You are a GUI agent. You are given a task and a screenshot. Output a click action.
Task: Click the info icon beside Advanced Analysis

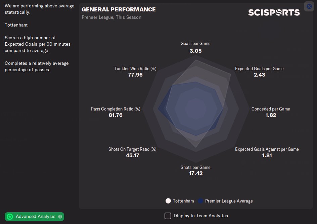tap(60, 217)
